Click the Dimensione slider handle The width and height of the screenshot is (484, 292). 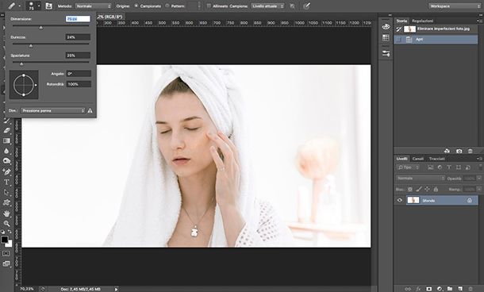pyautogui.click(x=40, y=28)
